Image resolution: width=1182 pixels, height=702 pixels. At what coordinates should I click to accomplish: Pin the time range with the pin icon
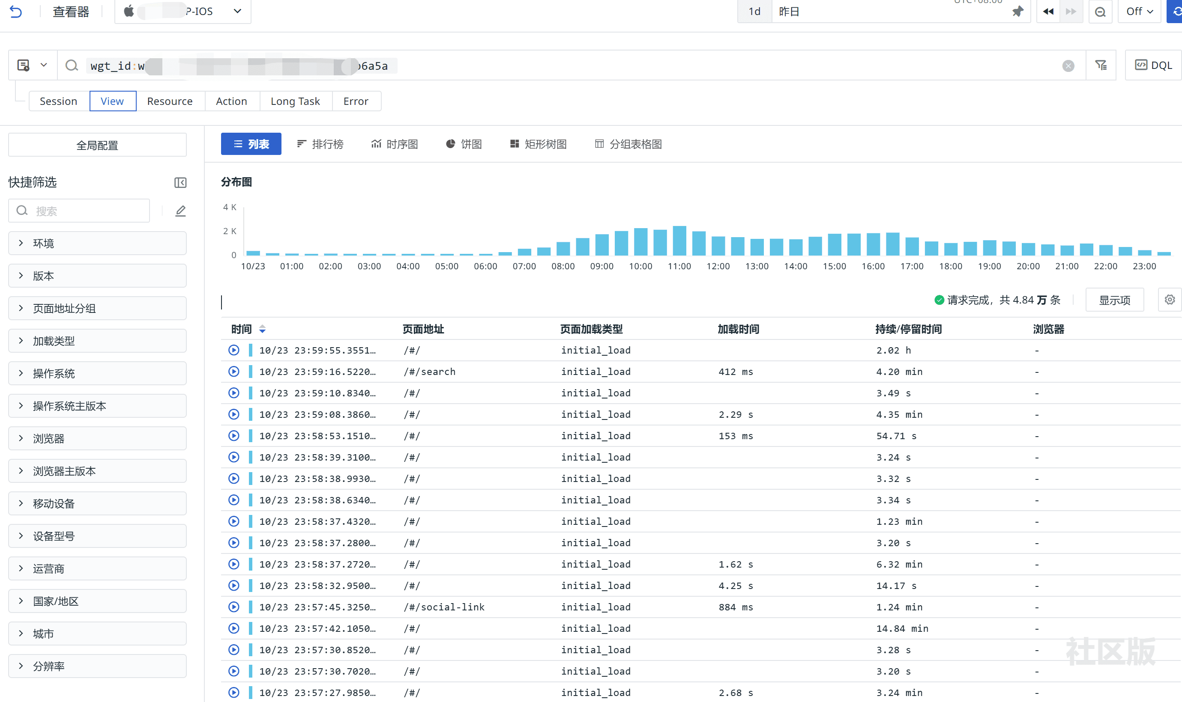1018,12
